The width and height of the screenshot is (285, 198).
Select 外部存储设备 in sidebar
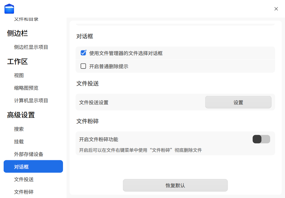(29, 154)
